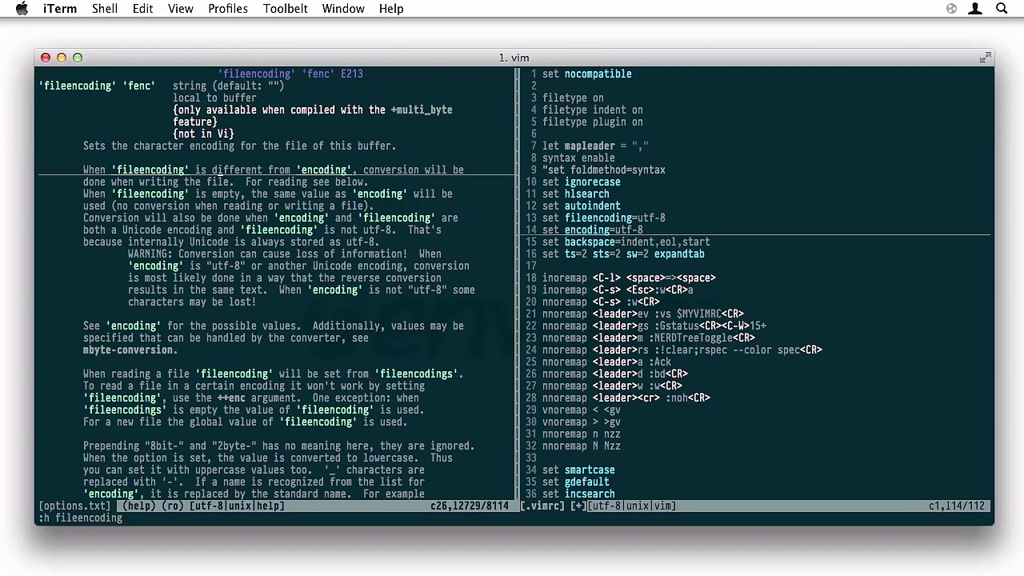Open the Window menu
This screenshot has height=576, width=1024.
coord(343,9)
